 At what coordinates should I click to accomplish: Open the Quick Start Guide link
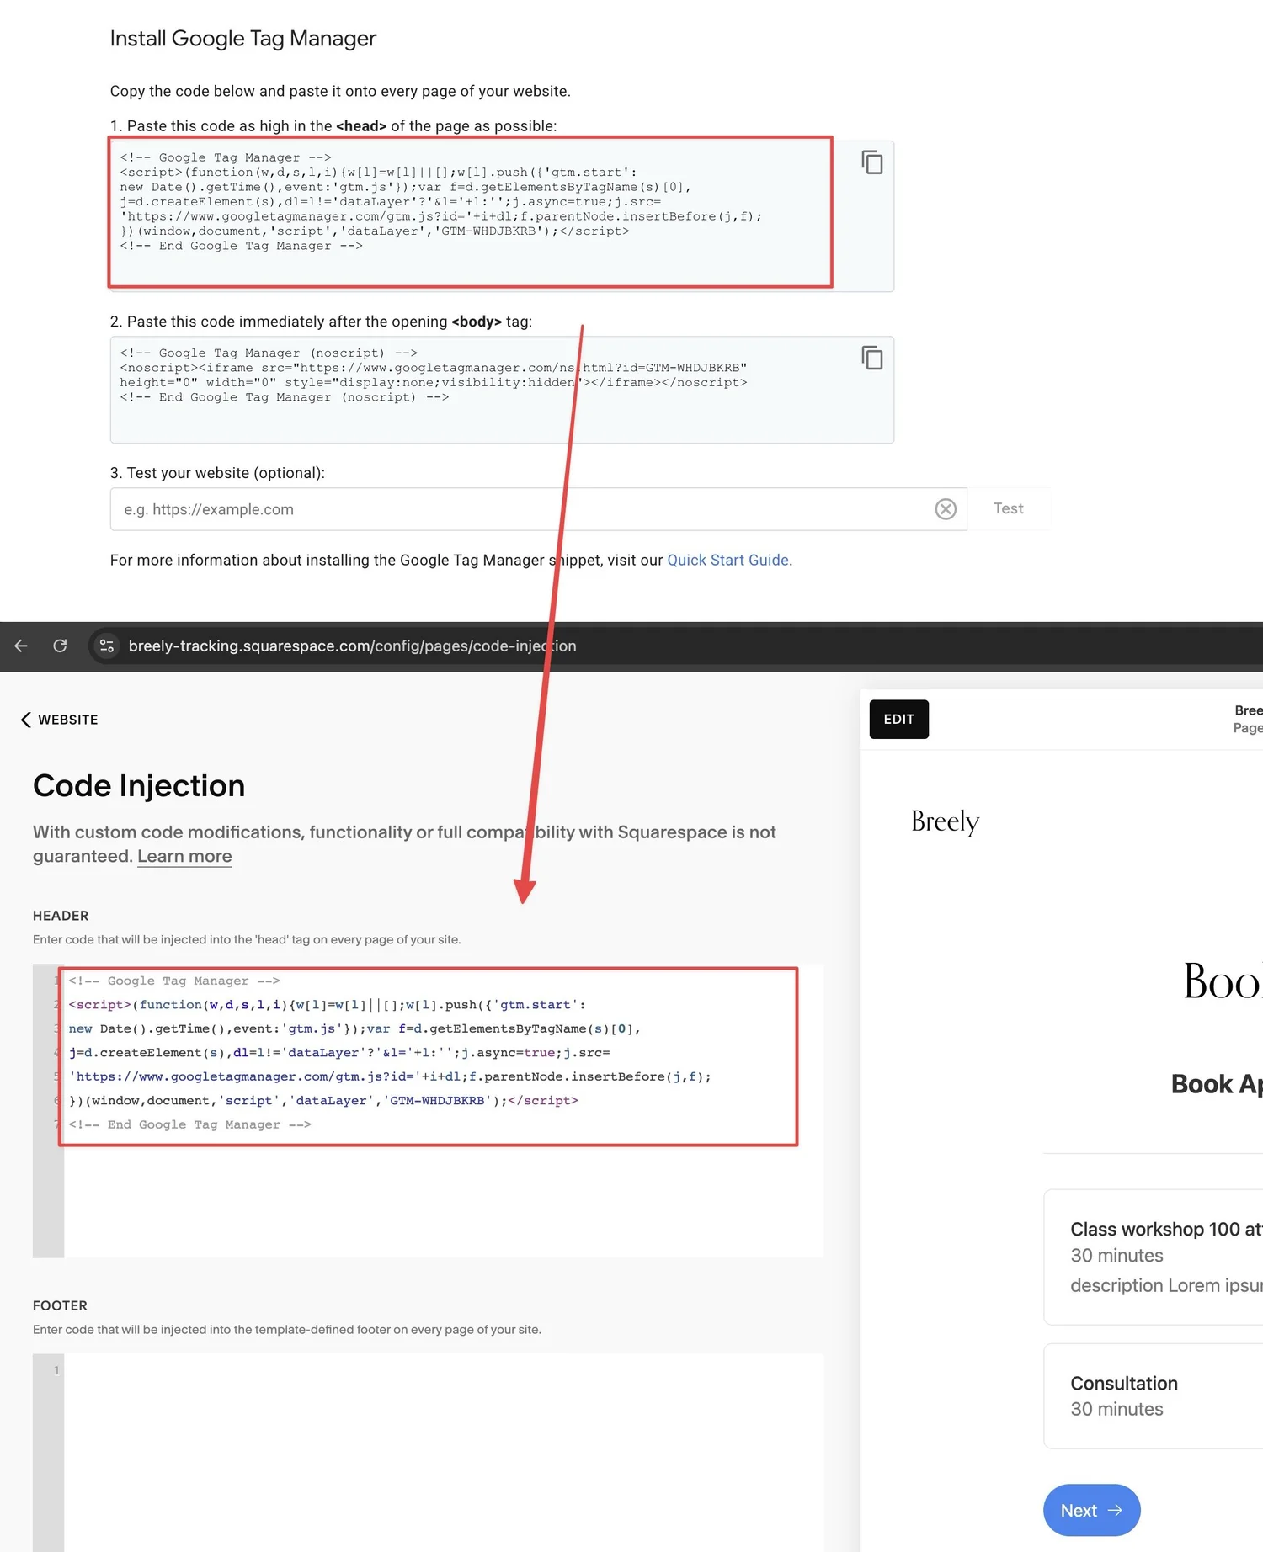pos(727,561)
